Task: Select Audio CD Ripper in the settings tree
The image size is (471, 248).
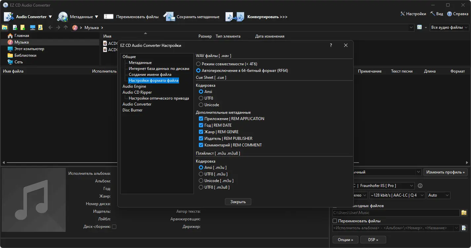Action: [137, 92]
